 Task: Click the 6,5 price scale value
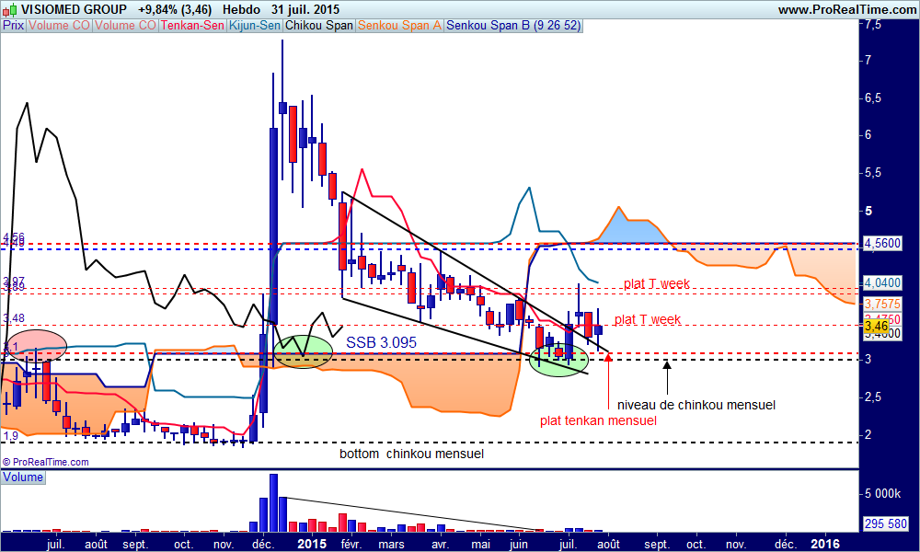pos(873,98)
